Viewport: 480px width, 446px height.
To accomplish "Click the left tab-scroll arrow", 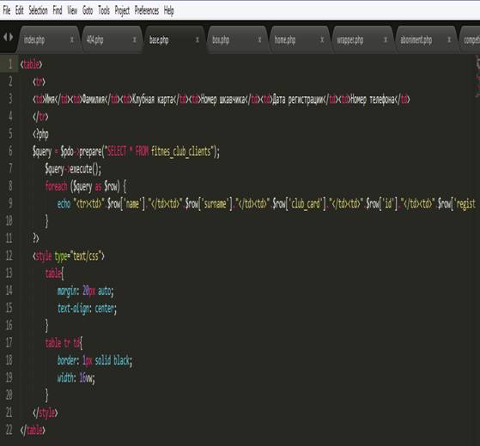I will (x=5, y=37).
